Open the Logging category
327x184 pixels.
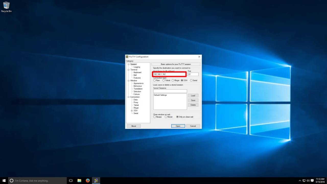137,67
